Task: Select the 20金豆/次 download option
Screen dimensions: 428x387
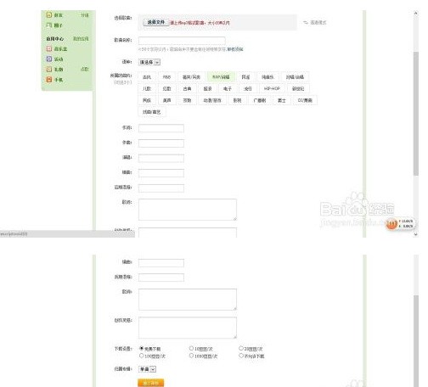Action: coord(241,348)
